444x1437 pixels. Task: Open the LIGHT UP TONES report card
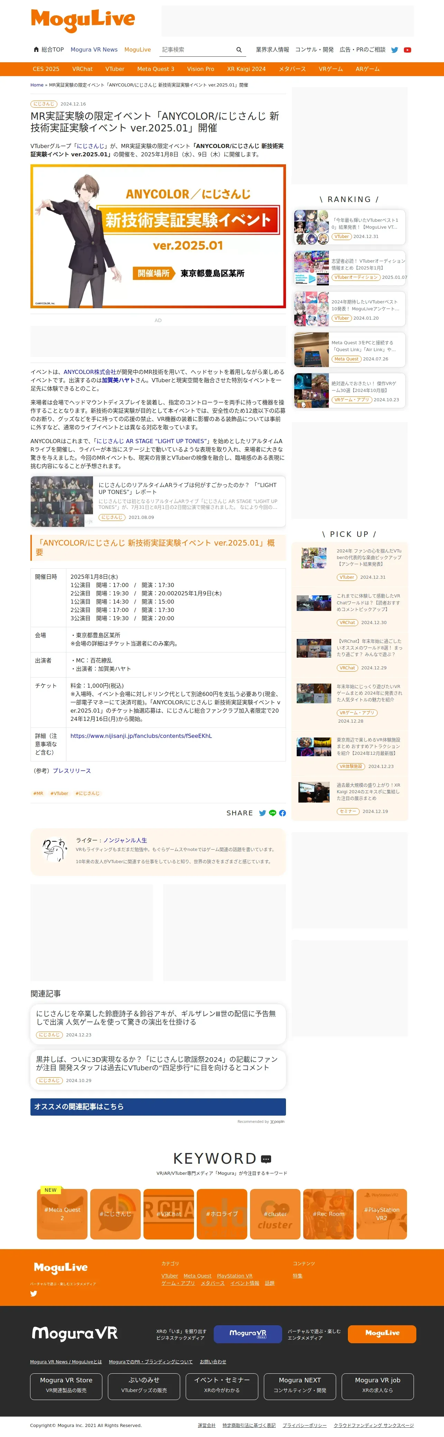coord(158,502)
